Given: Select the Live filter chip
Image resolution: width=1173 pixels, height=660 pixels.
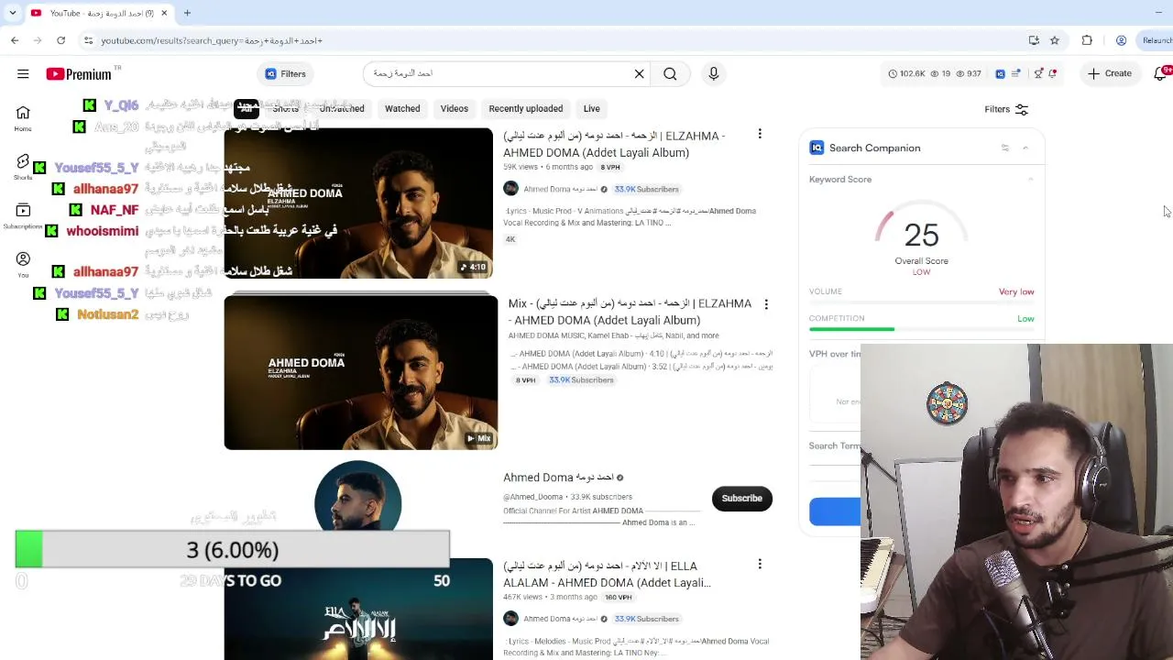Looking at the screenshot, I should pyautogui.click(x=592, y=109).
